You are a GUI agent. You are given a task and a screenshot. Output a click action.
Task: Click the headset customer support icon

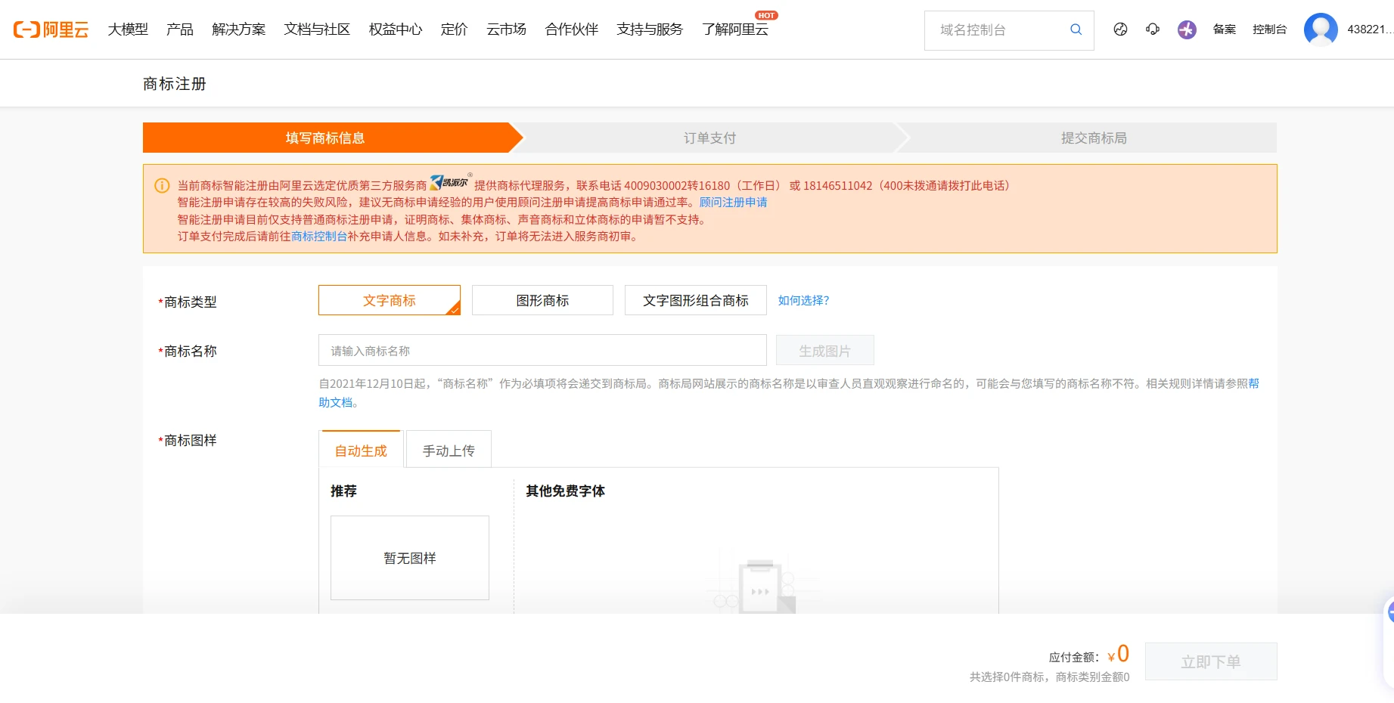click(x=1153, y=29)
